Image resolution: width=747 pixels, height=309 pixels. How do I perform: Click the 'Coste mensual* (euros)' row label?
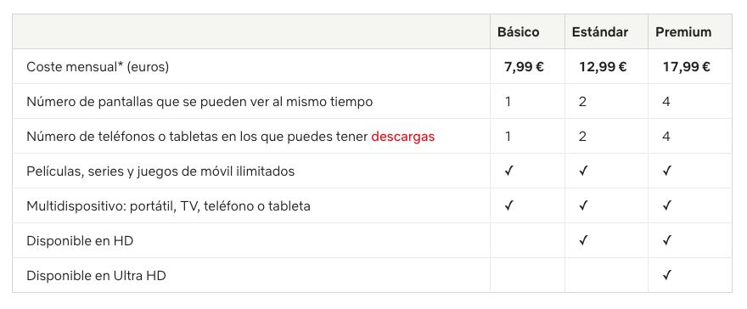pos(98,67)
